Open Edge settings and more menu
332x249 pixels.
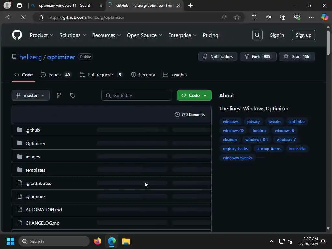pyautogui.click(x=311, y=17)
